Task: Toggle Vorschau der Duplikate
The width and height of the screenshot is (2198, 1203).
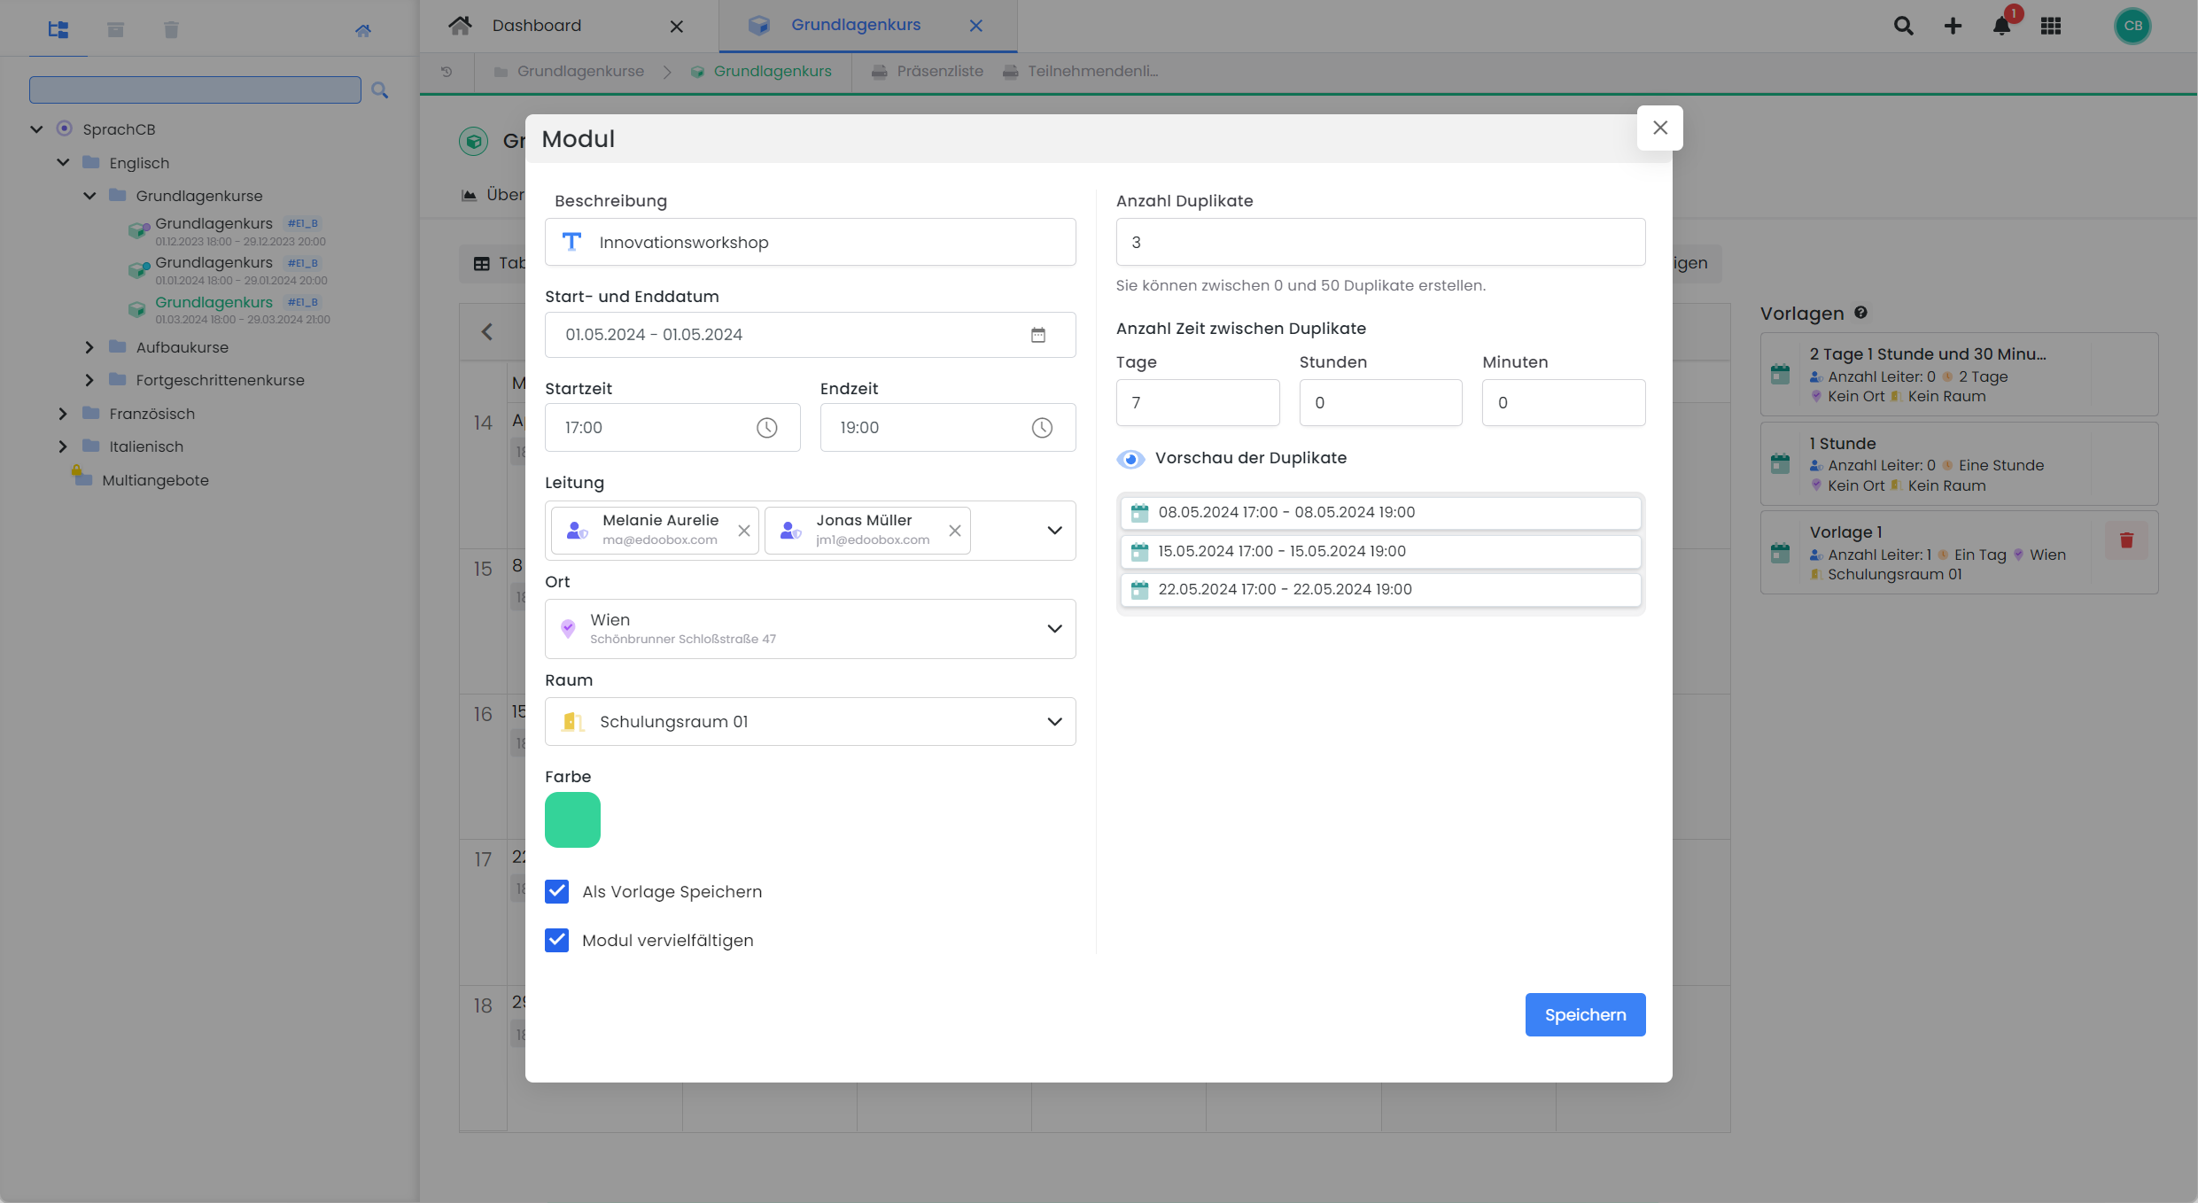Action: [x=1130, y=459]
